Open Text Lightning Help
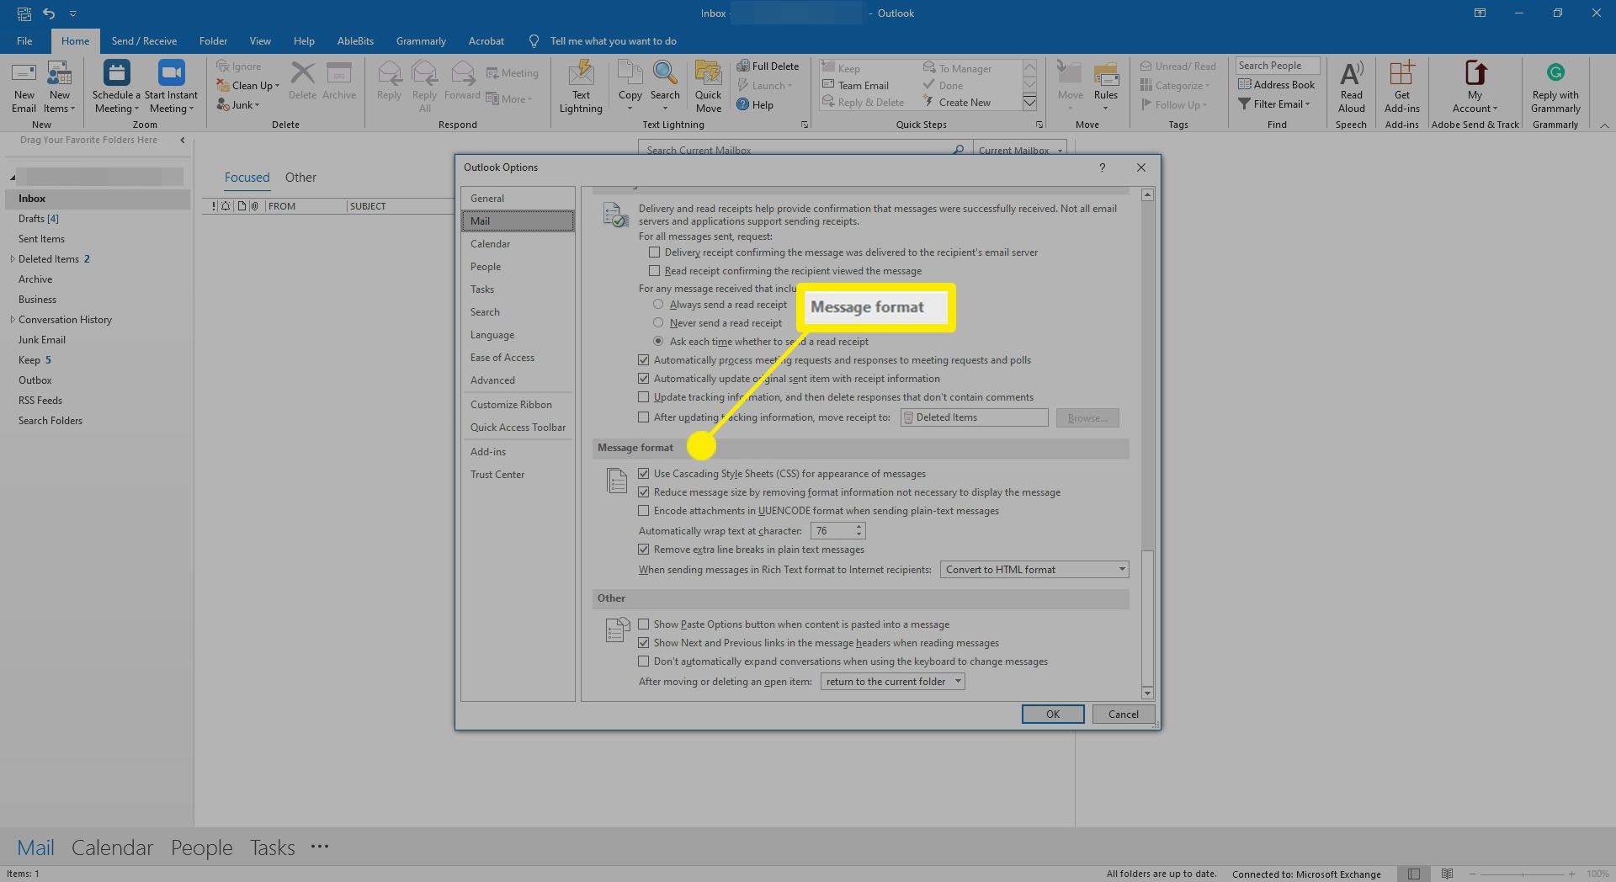The height and width of the screenshot is (882, 1616). (x=755, y=105)
